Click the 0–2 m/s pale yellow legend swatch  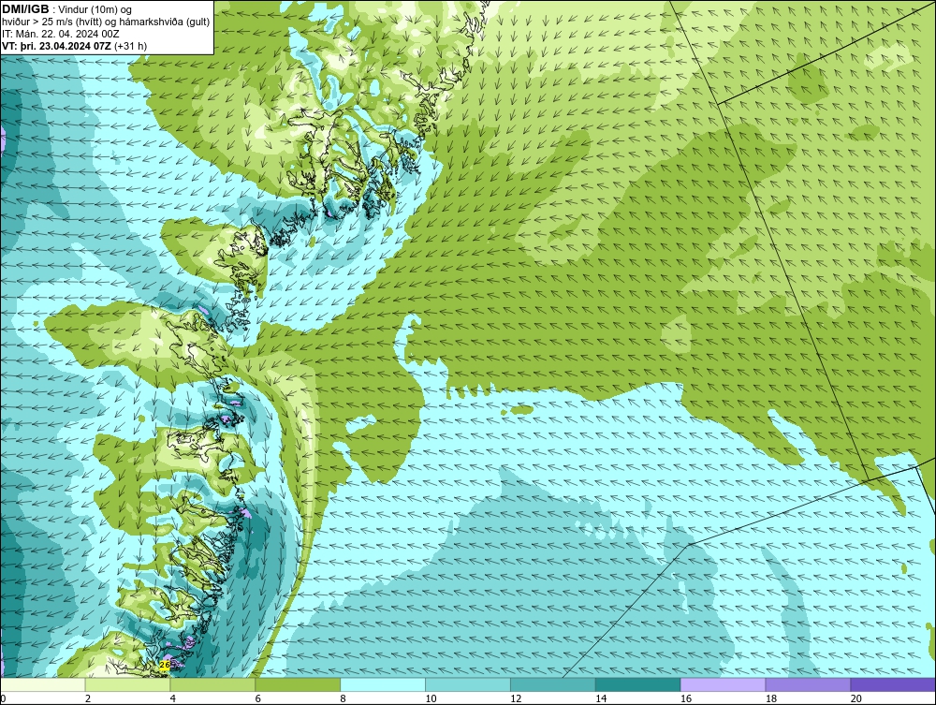click(44, 684)
